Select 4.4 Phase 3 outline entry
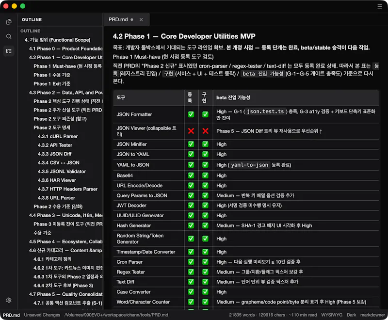This screenshot has width=388, height=320. [x=65, y=215]
